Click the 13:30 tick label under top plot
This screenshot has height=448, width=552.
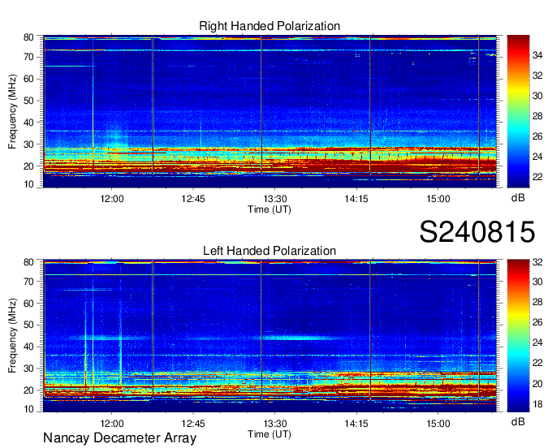(x=275, y=199)
